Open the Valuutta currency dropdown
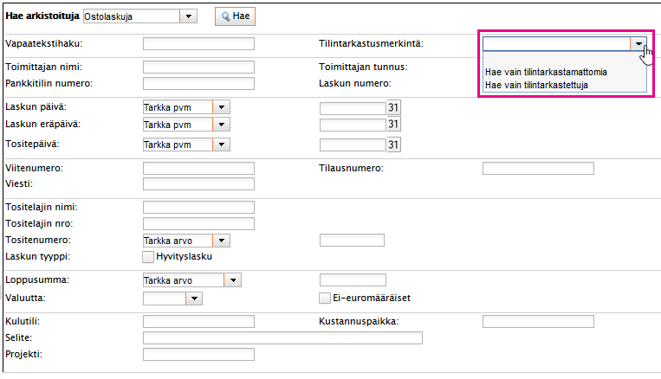 [x=194, y=299]
